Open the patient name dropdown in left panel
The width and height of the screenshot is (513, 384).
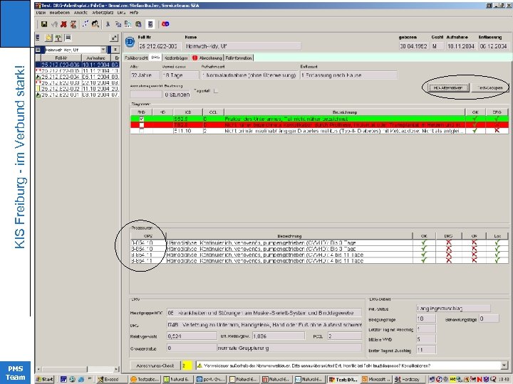click(103, 50)
